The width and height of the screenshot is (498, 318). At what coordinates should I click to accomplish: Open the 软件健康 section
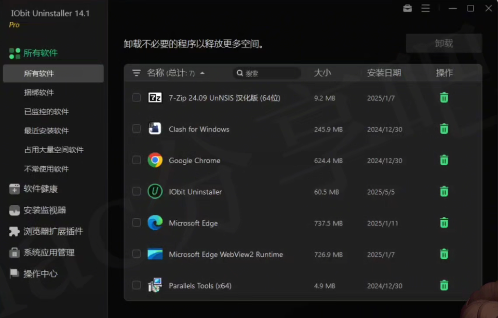(x=33, y=189)
